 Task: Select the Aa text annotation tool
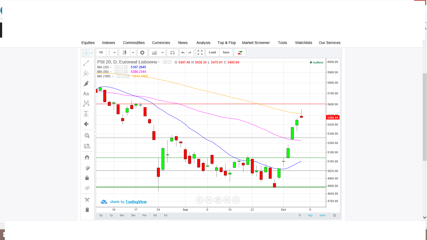coord(86,94)
